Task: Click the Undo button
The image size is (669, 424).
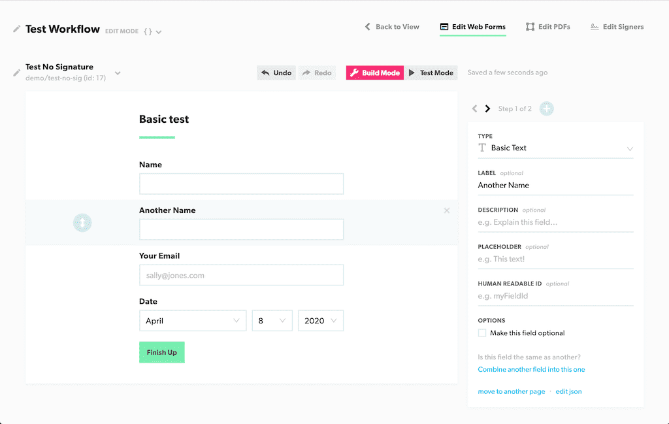Action: tap(276, 73)
